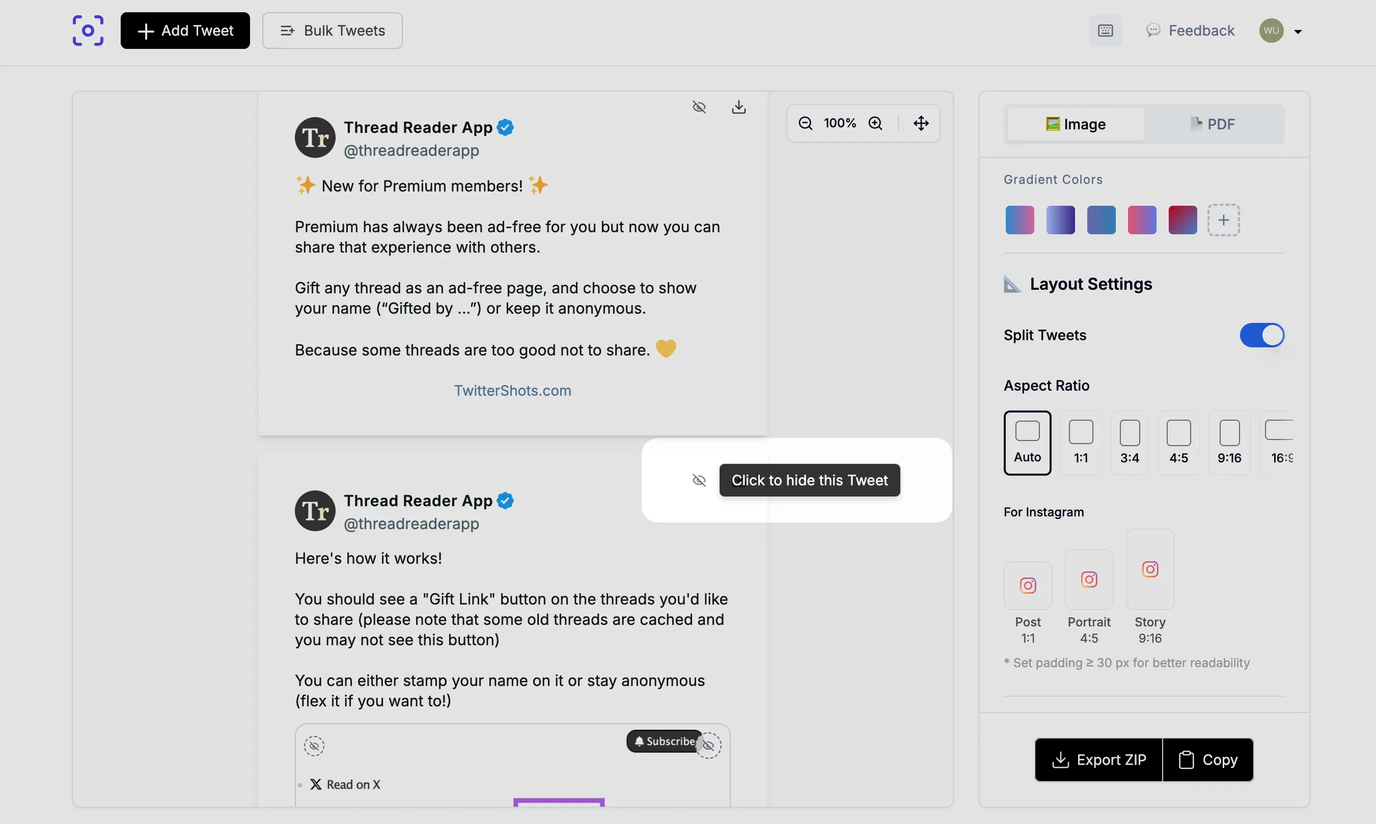This screenshot has width=1376, height=824.
Task: Select the 9:16 aspect ratio
Action: tap(1229, 443)
